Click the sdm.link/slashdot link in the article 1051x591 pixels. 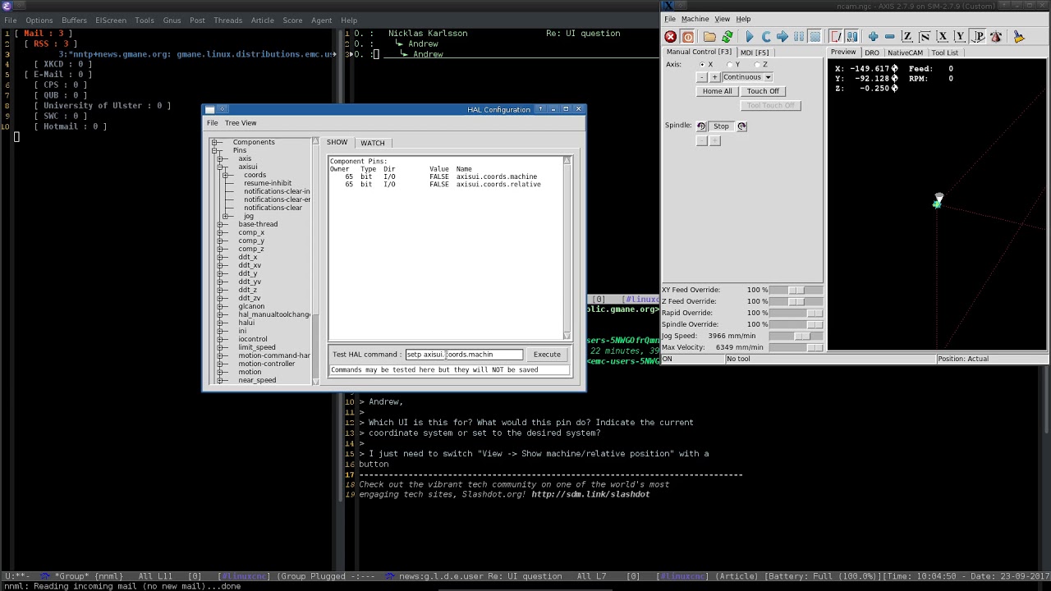coord(590,495)
